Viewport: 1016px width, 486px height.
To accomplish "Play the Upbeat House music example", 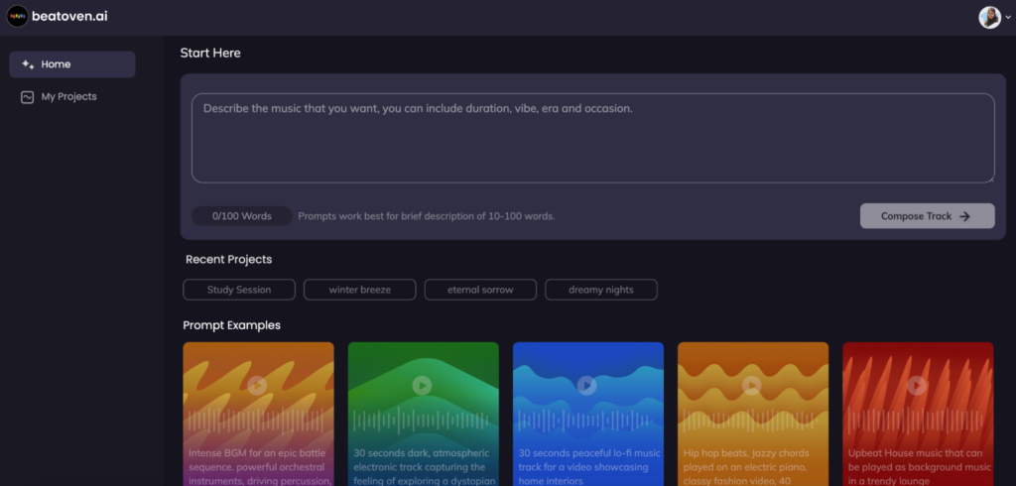I will tap(917, 386).
